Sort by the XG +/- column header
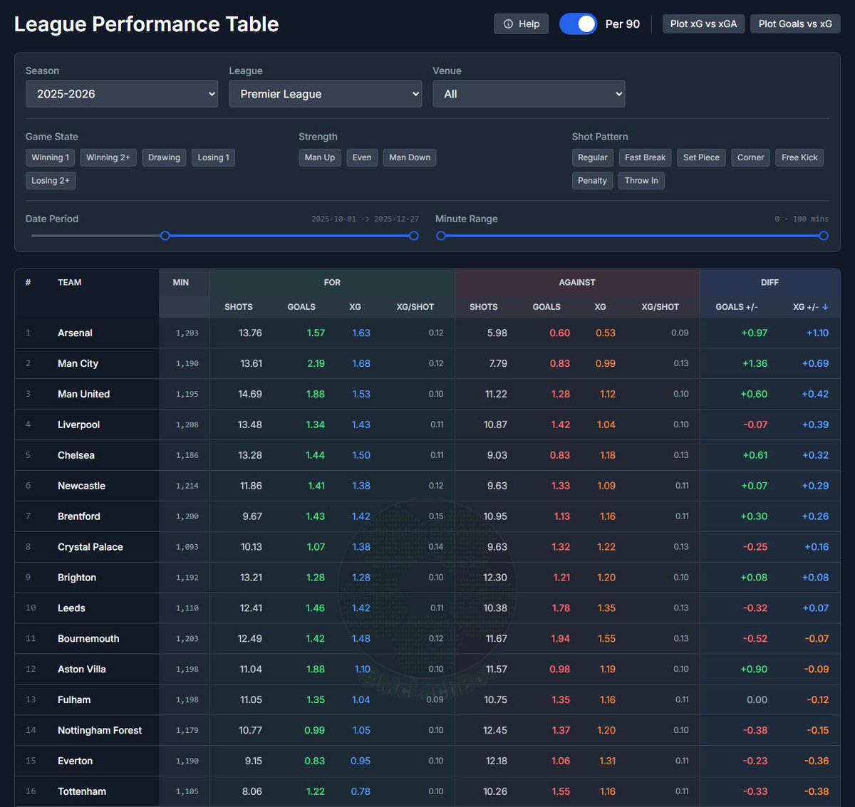 click(811, 307)
